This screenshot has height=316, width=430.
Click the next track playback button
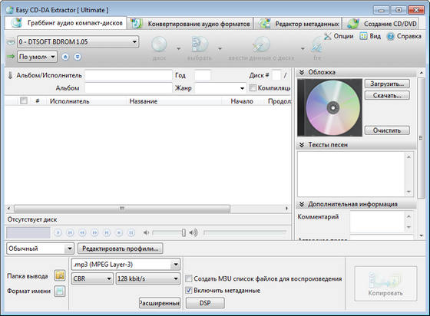pyautogui.click(x=107, y=232)
